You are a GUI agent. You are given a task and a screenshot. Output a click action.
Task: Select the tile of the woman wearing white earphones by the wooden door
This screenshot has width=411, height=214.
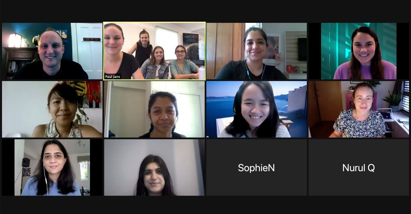tap(256, 51)
